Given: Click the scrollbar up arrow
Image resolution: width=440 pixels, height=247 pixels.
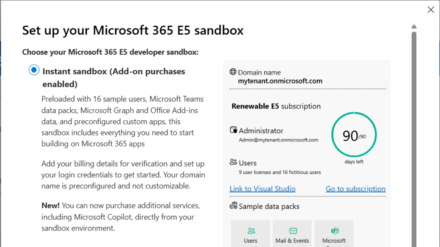Looking at the screenshot, I should coord(414,27).
